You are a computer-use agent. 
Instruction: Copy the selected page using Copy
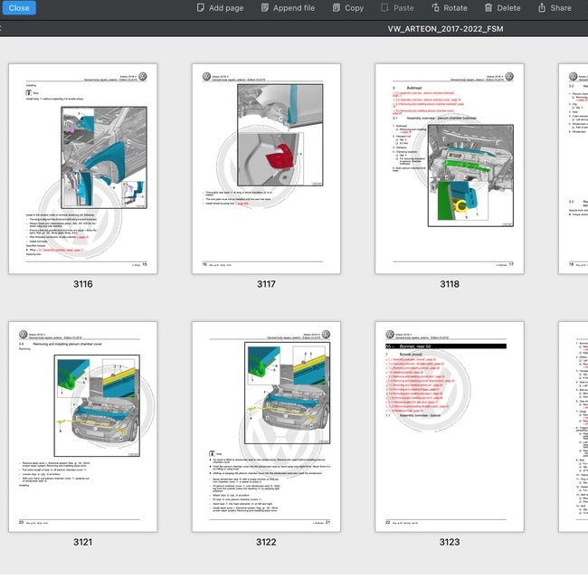coord(345,8)
